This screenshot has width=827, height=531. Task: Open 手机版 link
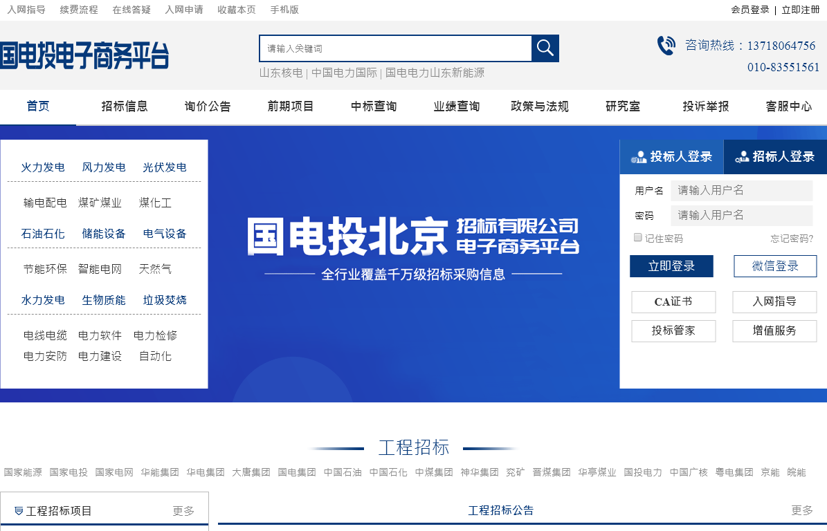click(x=284, y=10)
